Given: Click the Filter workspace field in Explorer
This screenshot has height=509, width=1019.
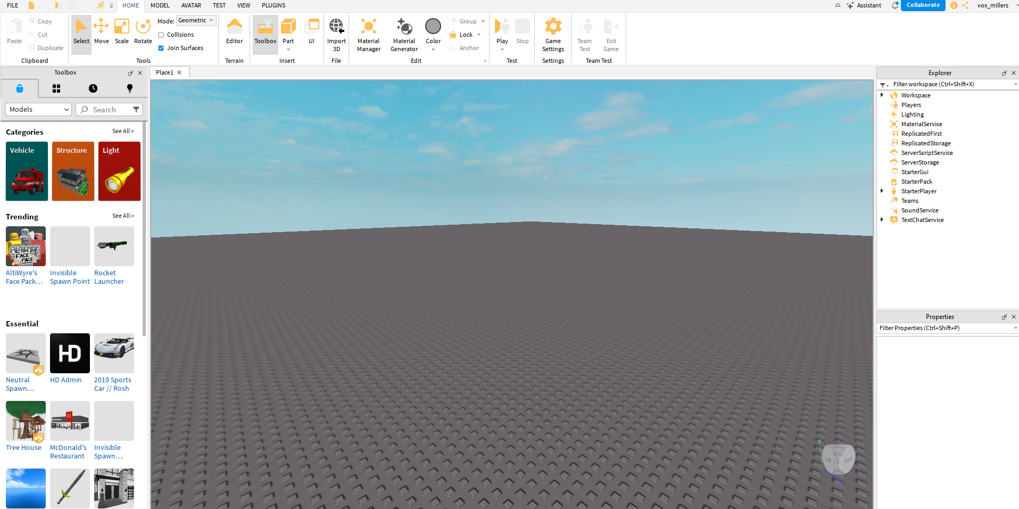Looking at the screenshot, I should [947, 84].
